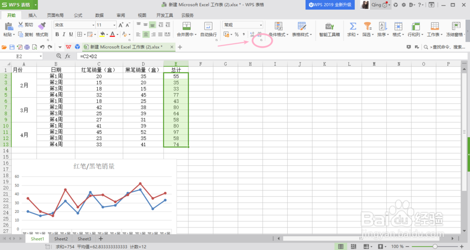Open the cell borders icon

tap(79, 34)
